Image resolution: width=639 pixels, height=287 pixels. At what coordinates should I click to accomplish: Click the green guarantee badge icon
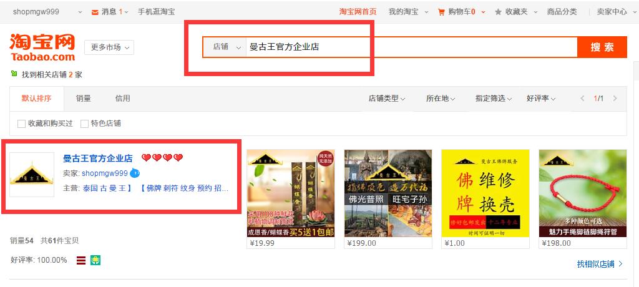click(x=95, y=260)
